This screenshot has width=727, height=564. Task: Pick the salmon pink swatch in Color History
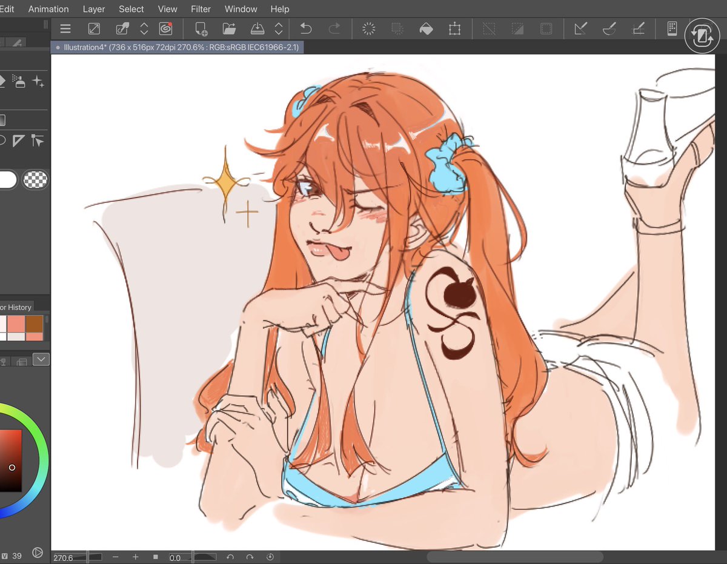coord(16,323)
